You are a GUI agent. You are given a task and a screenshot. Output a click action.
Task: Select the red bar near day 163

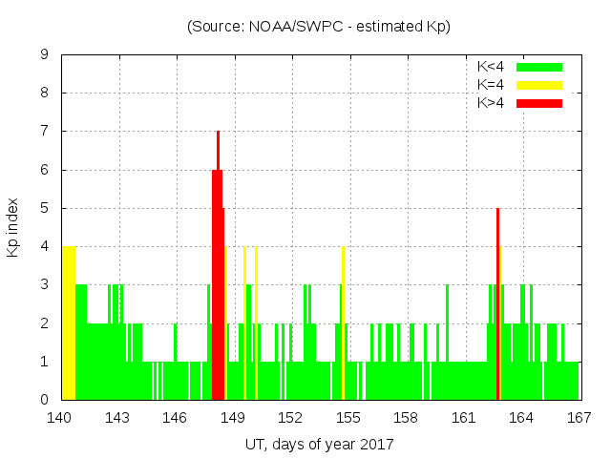pyautogui.click(x=497, y=305)
